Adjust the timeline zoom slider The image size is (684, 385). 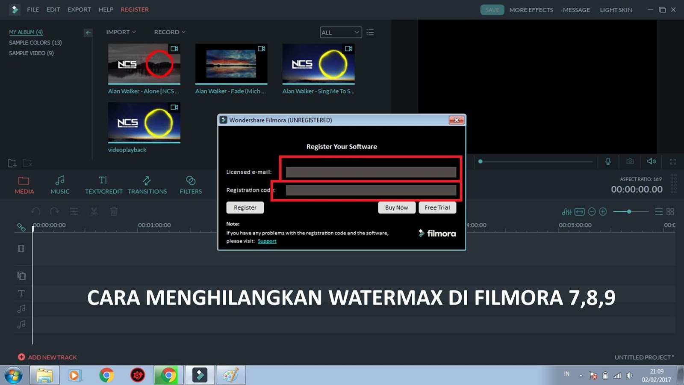[x=631, y=212]
